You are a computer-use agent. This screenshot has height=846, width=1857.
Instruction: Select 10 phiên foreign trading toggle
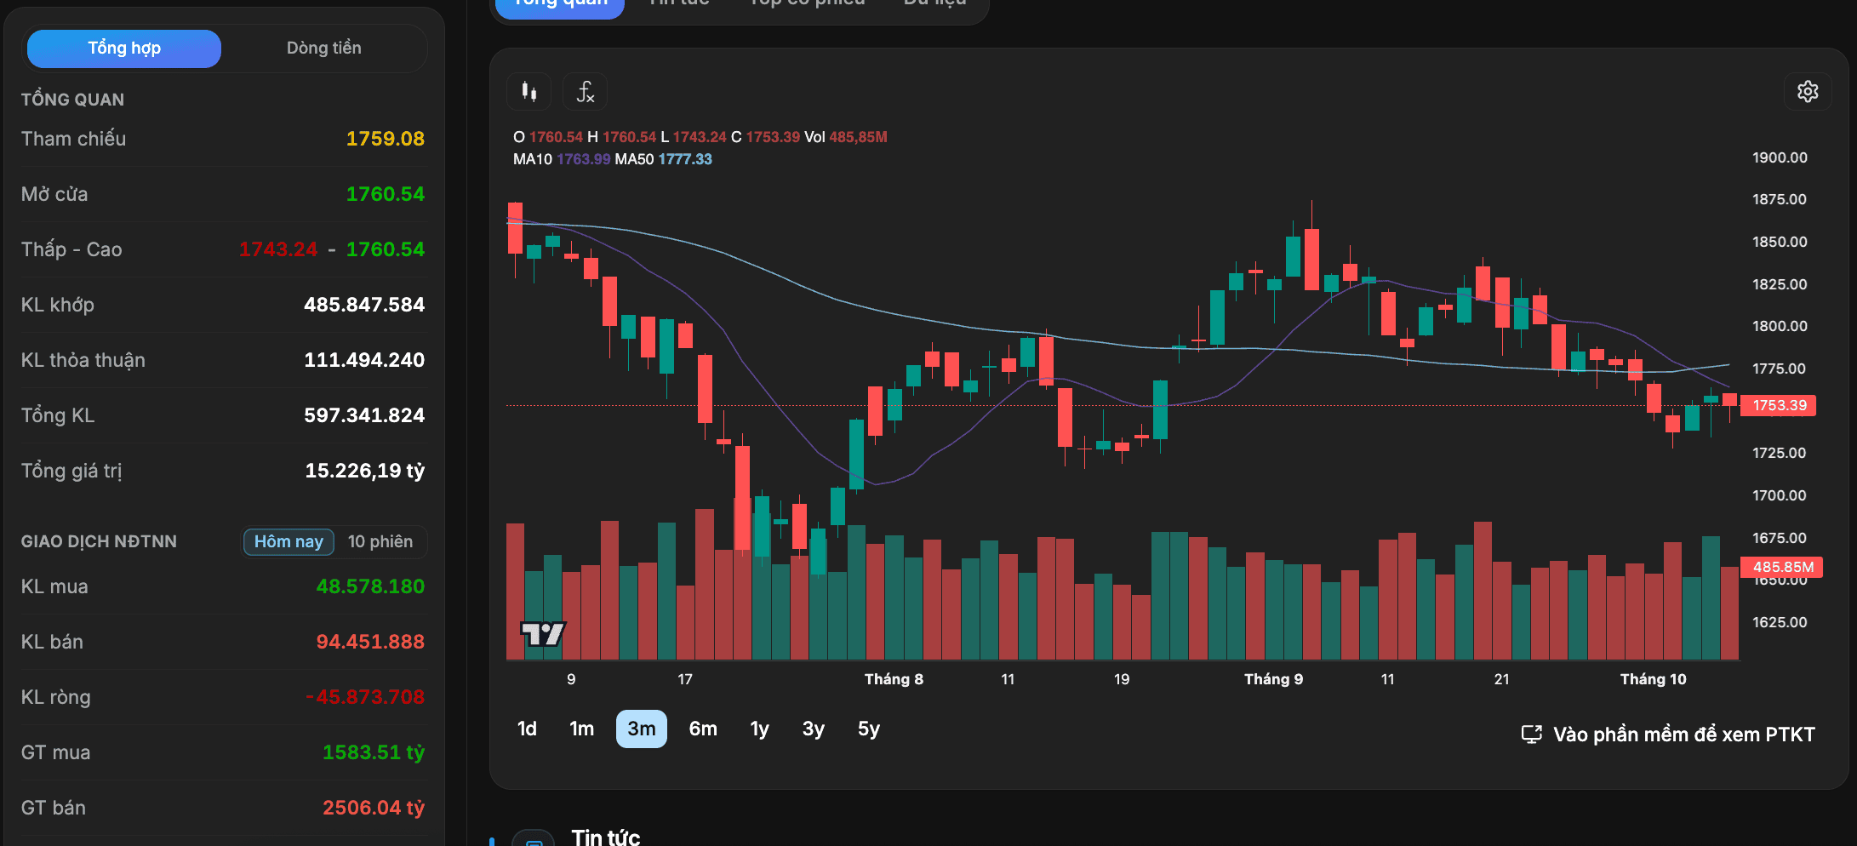(380, 542)
